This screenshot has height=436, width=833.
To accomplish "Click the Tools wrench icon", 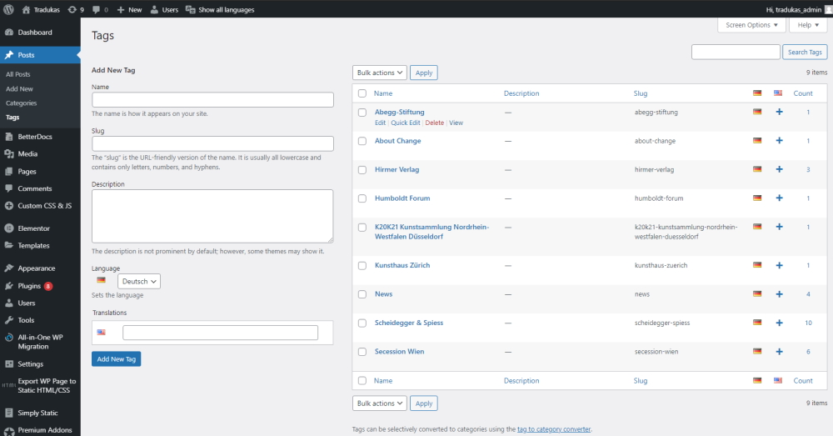I will point(9,320).
